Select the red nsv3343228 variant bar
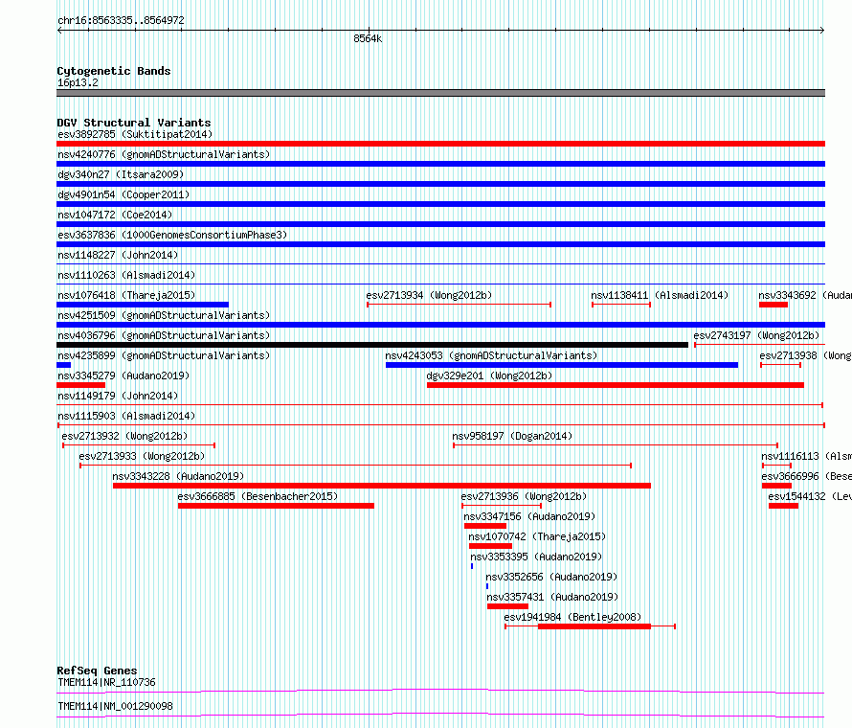 (381, 486)
